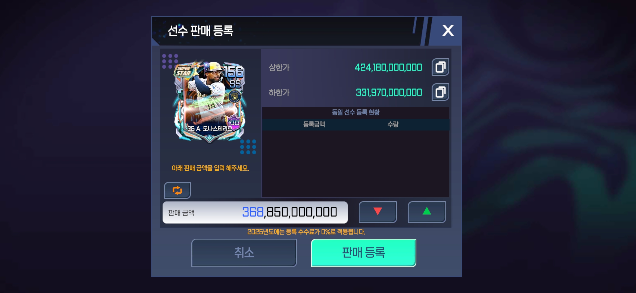This screenshot has width=636, height=293.
Task: Click the 수량 column header
Action: [x=393, y=124]
